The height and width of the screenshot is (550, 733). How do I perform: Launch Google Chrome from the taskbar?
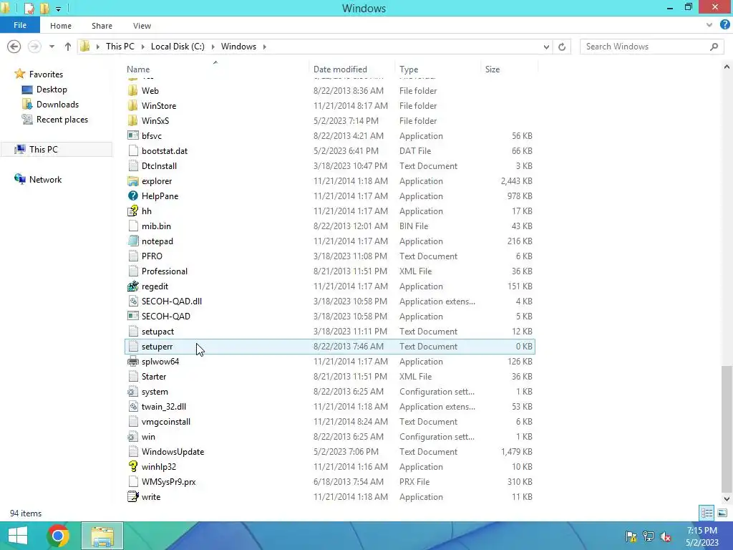58,536
